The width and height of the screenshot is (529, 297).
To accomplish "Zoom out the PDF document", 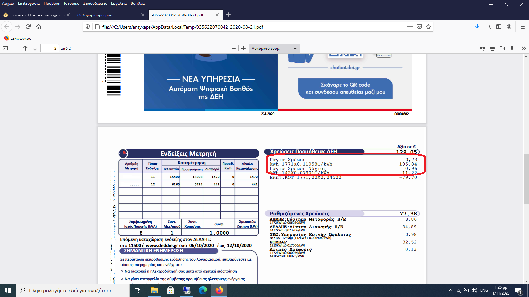I will click(234, 48).
